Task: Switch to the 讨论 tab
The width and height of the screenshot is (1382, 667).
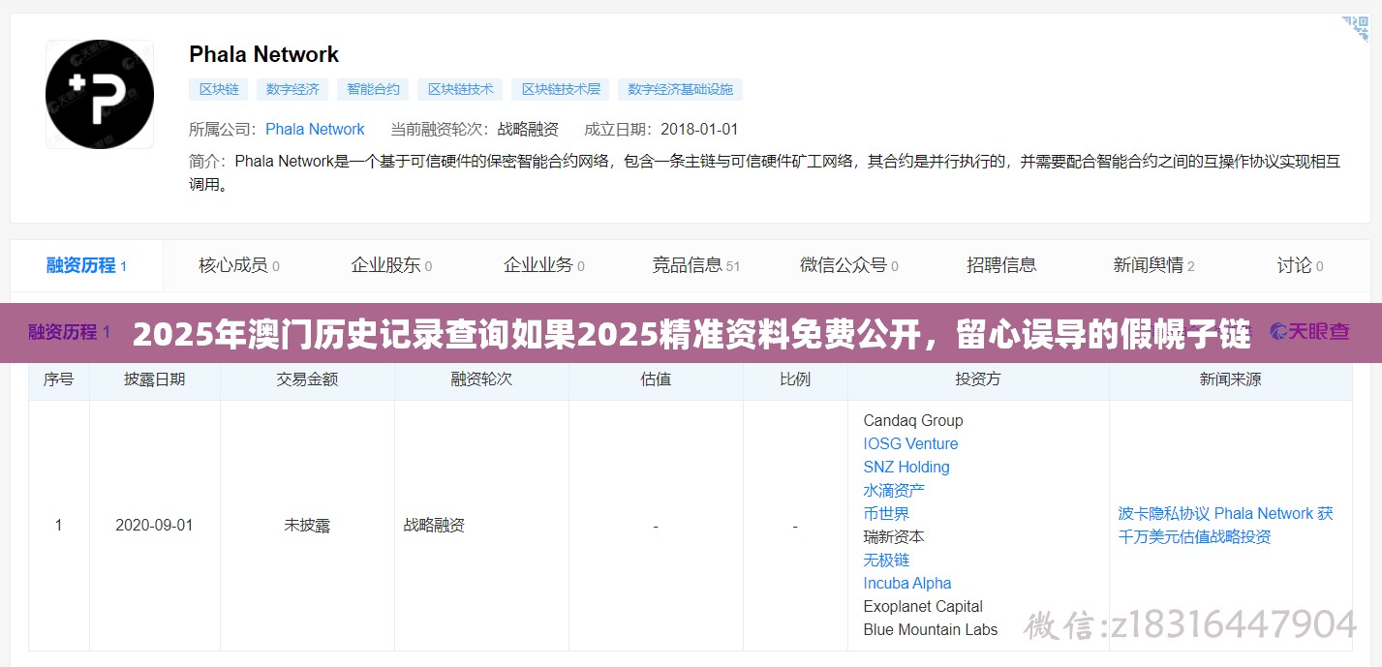Action: pos(1300,265)
